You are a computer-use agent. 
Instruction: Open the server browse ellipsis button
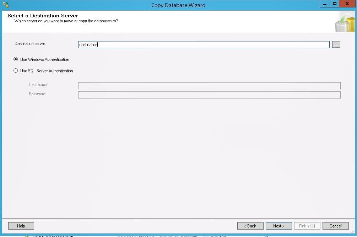click(336, 45)
